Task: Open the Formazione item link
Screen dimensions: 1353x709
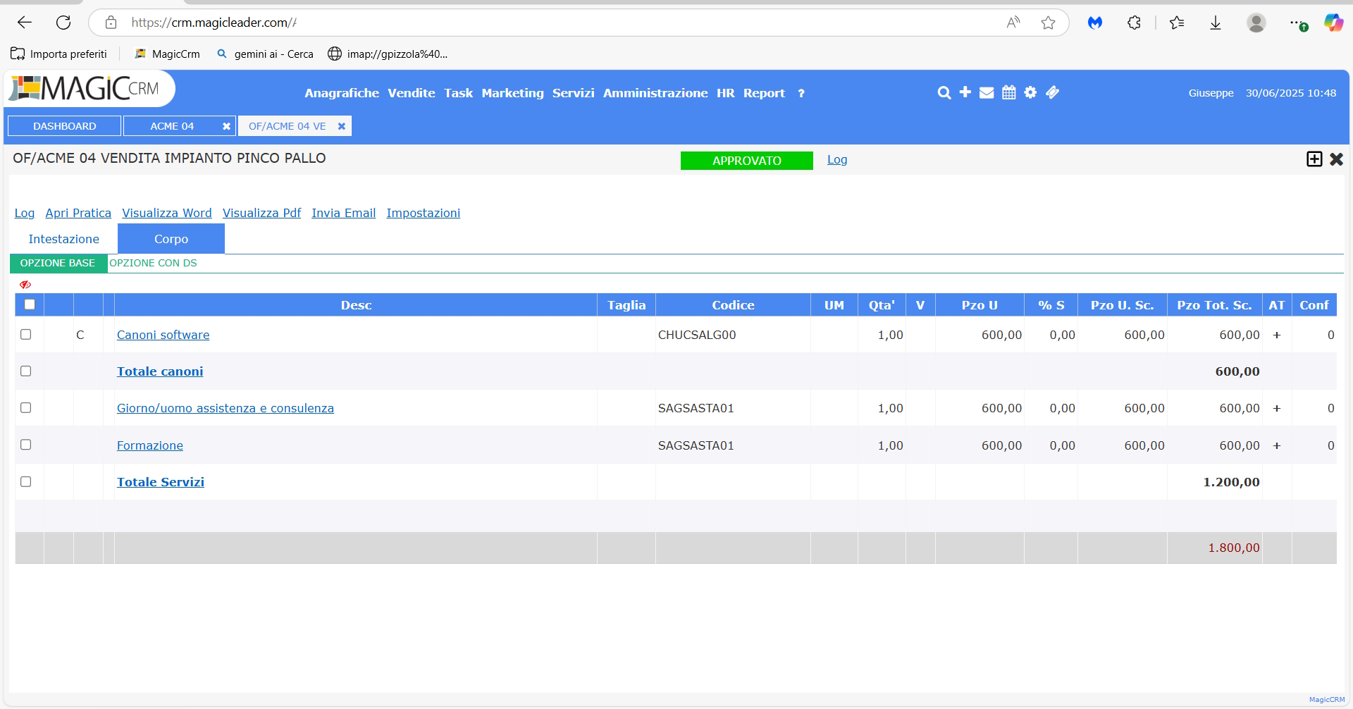Action: 150,445
